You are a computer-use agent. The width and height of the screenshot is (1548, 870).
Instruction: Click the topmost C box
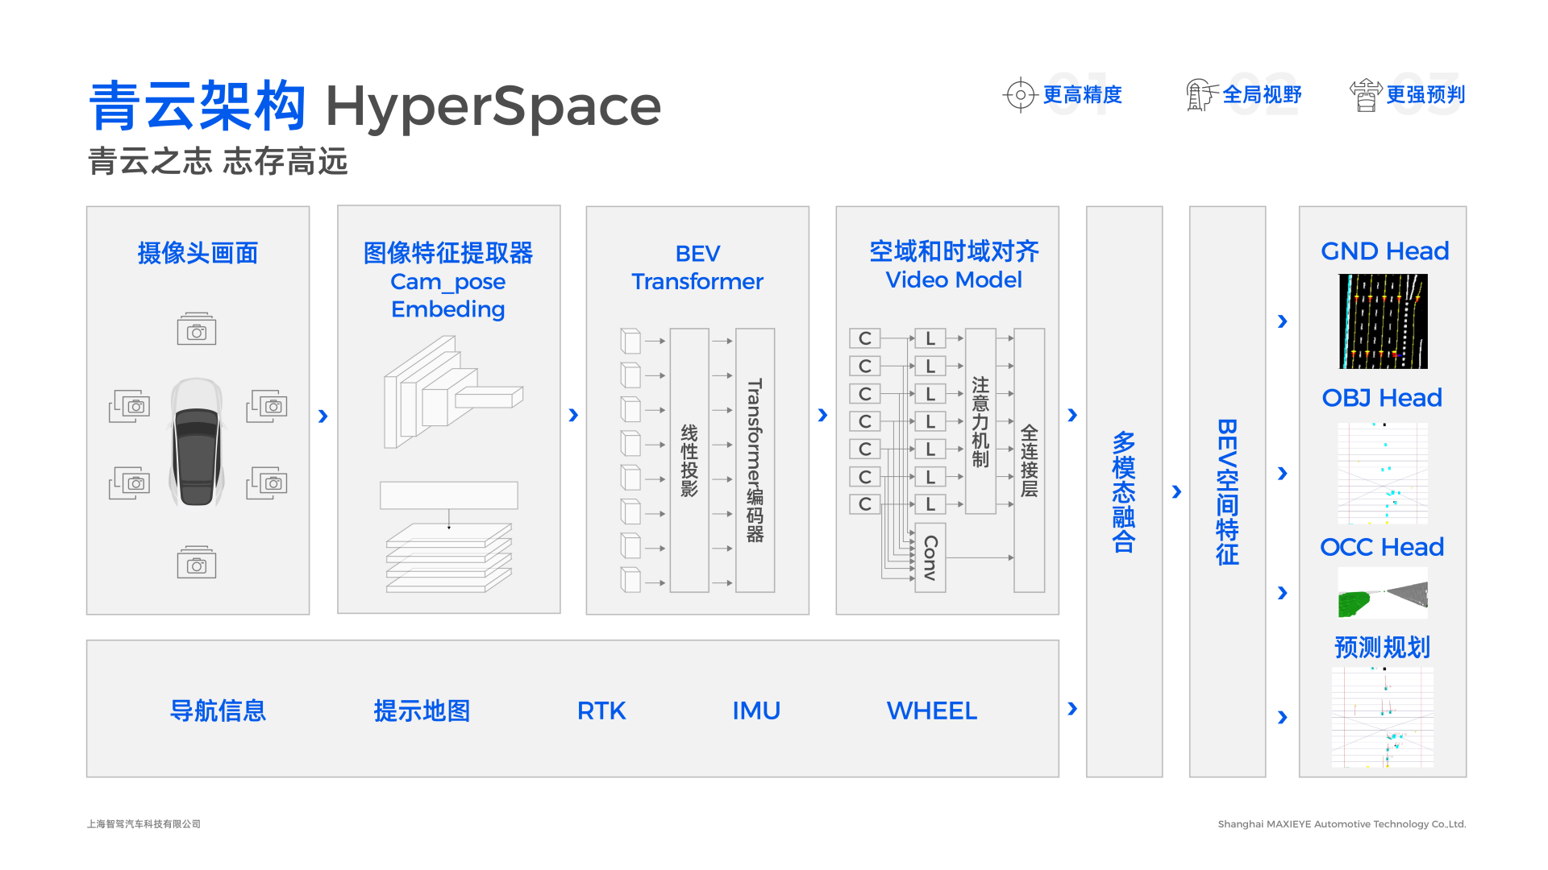865,338
